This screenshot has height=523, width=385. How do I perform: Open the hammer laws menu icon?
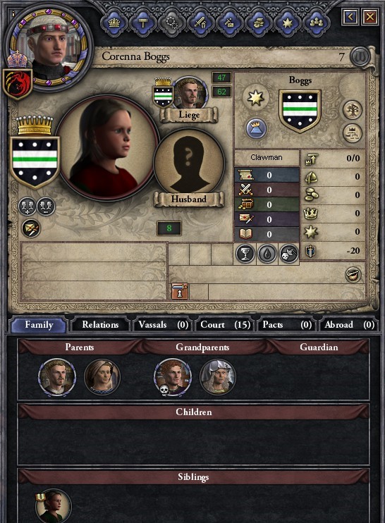point(143,23)
